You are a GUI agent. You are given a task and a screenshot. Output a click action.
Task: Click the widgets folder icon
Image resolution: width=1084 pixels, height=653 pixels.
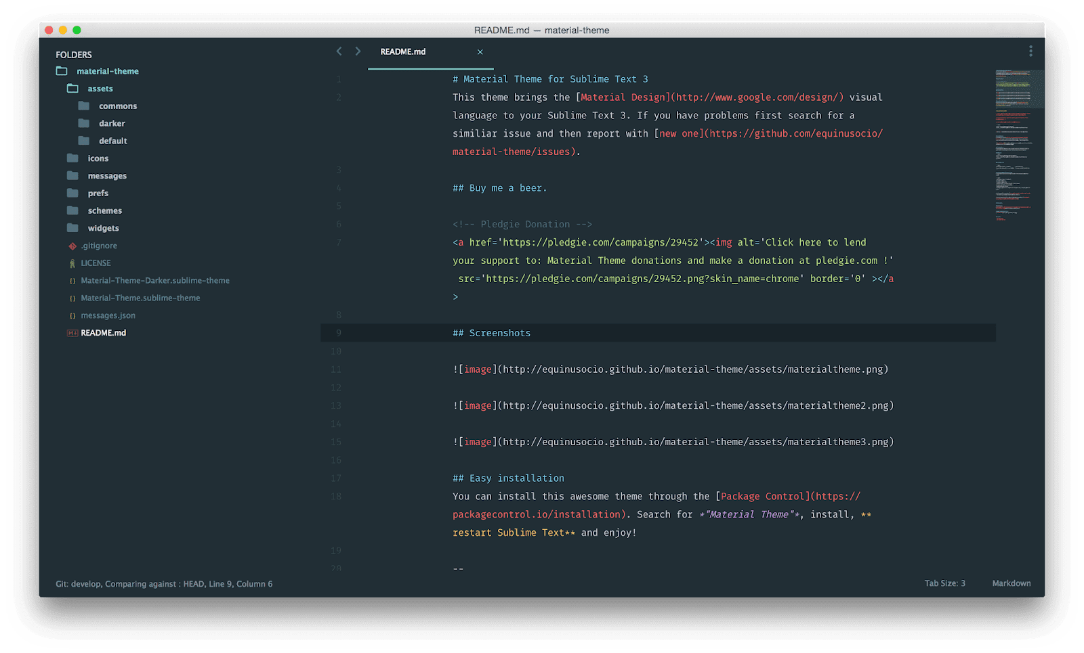(73, 228)
